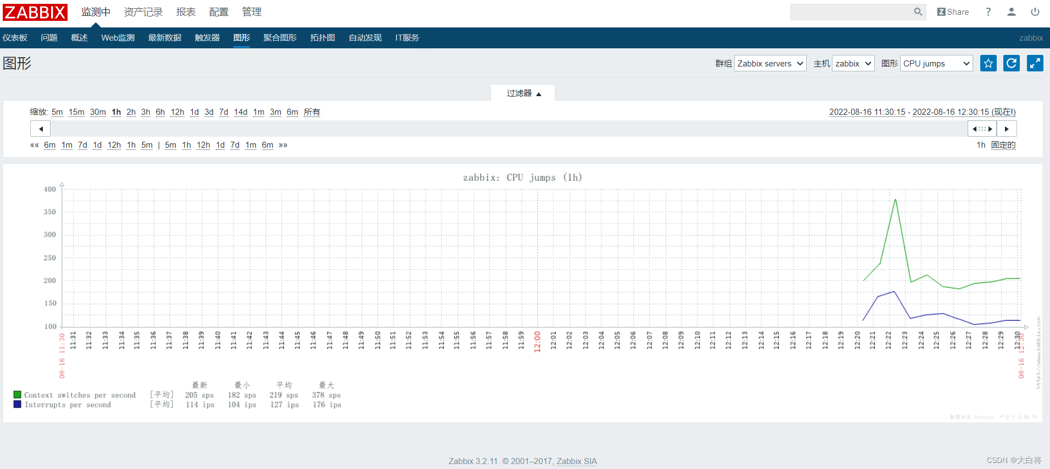The image size is (1050, 469).
Task: Click the ZABBIX logo
Action: pos(35,12)
